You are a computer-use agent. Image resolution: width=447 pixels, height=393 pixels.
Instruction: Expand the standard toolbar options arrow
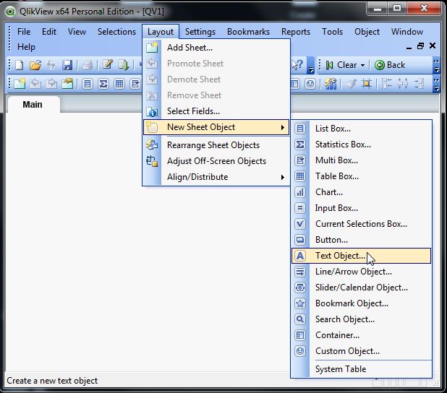click(x=311, y=69)
